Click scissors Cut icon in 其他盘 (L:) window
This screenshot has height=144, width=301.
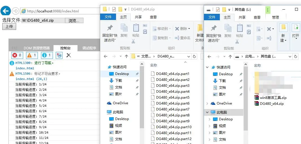pos(237,41)
